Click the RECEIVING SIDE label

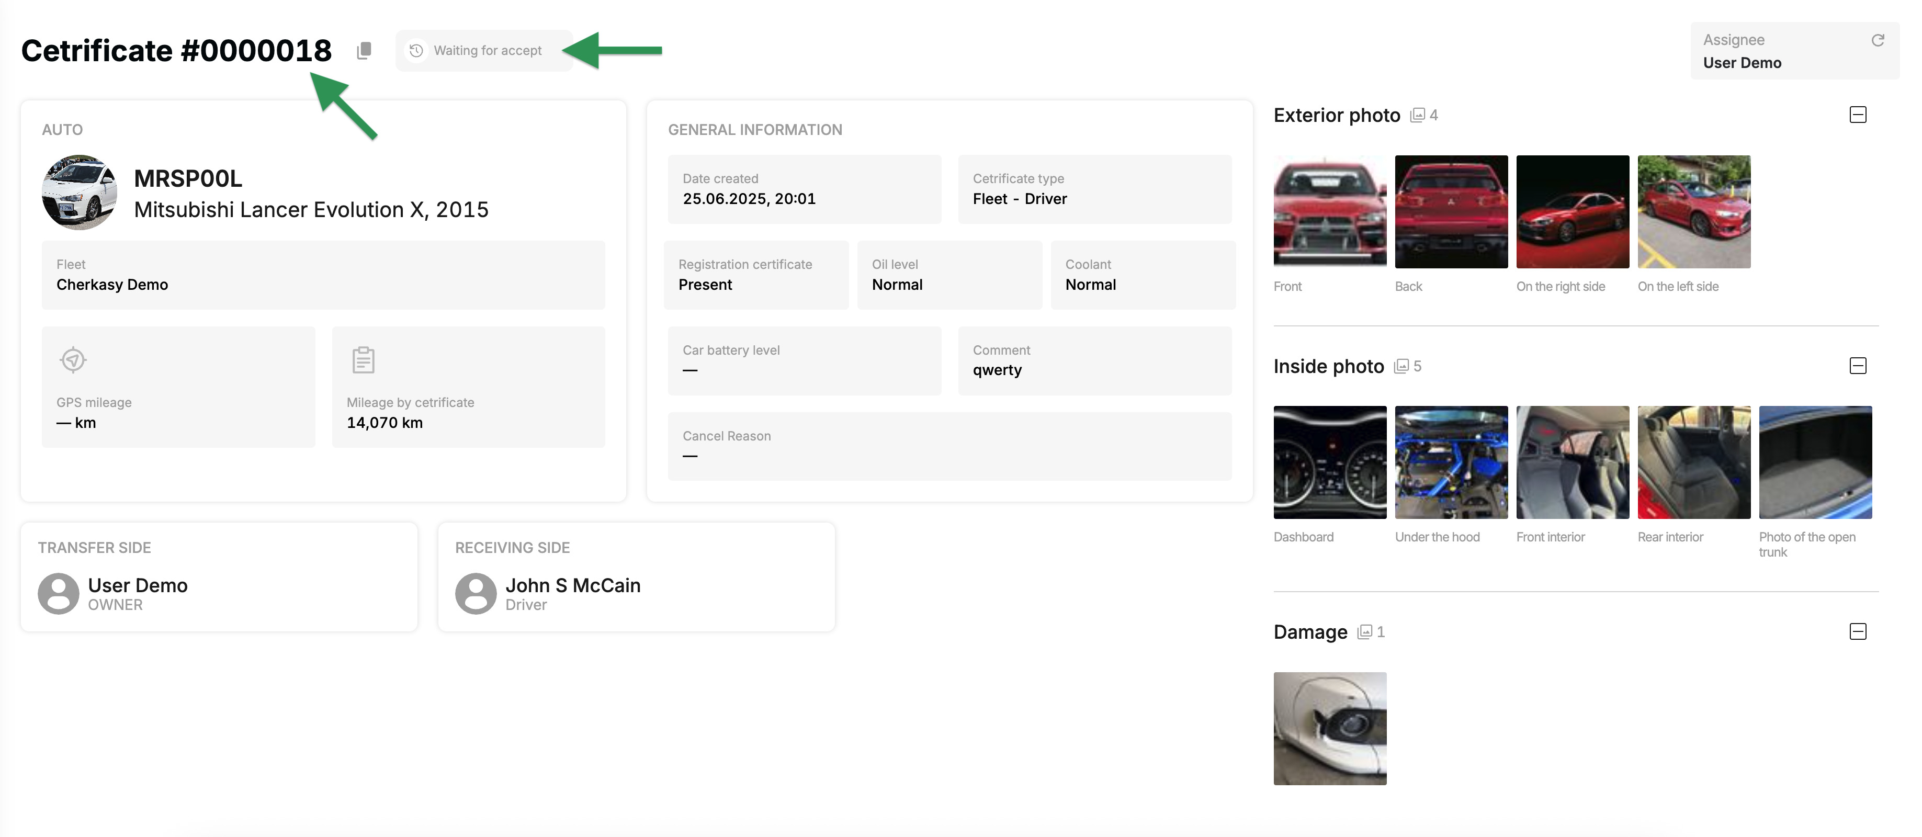click(x=512, y=548)
